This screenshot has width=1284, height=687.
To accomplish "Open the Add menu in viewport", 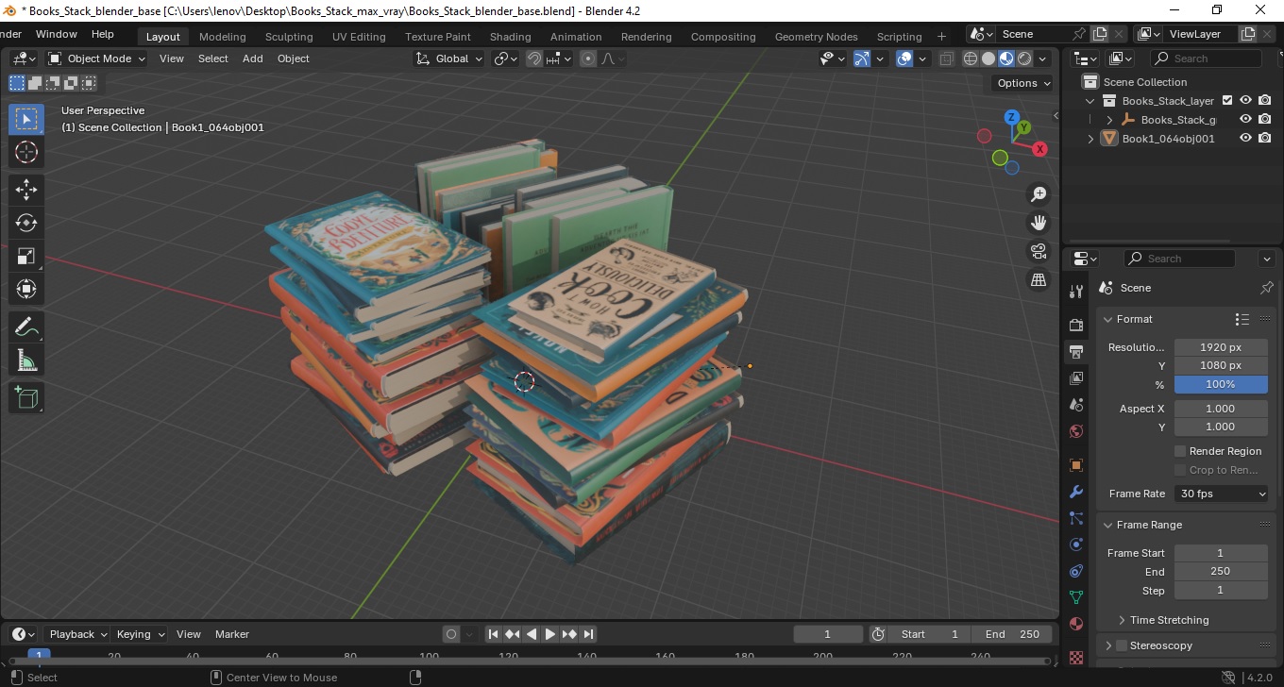I will pos(253,59).
